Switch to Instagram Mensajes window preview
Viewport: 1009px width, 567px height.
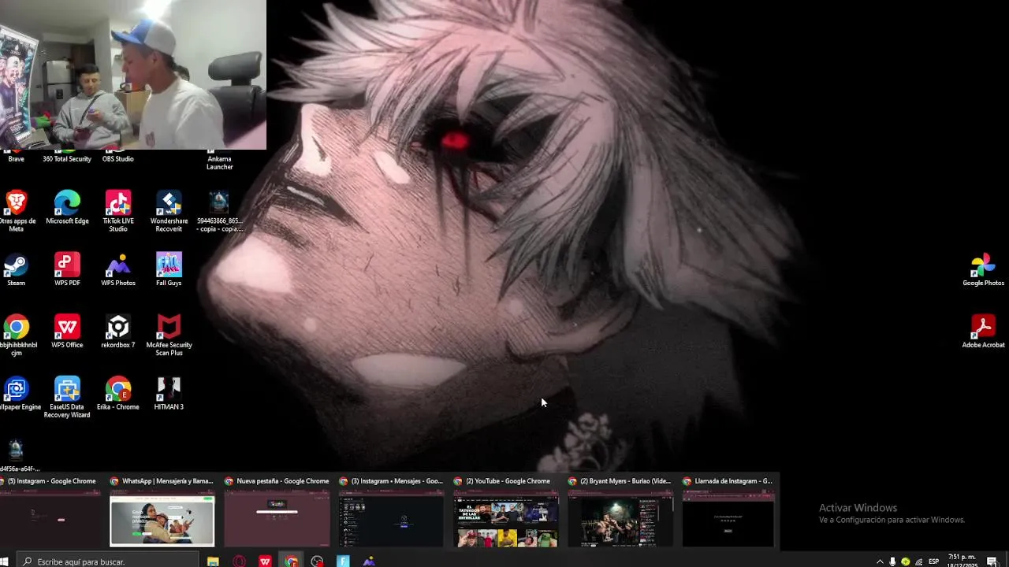[391, 511]
